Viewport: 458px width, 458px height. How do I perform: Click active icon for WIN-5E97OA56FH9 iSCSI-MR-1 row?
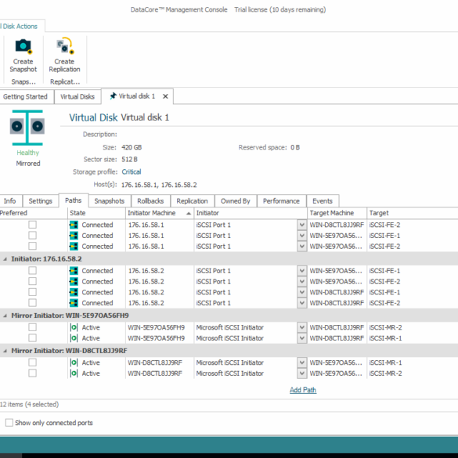(74, 338)
